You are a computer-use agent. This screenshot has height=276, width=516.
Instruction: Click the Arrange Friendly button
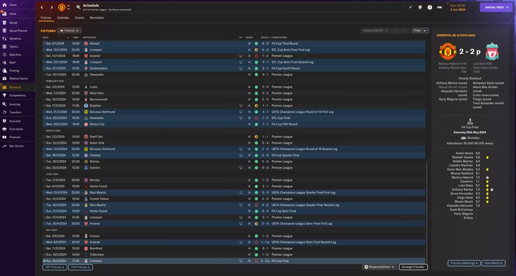[x=413, y=267]
